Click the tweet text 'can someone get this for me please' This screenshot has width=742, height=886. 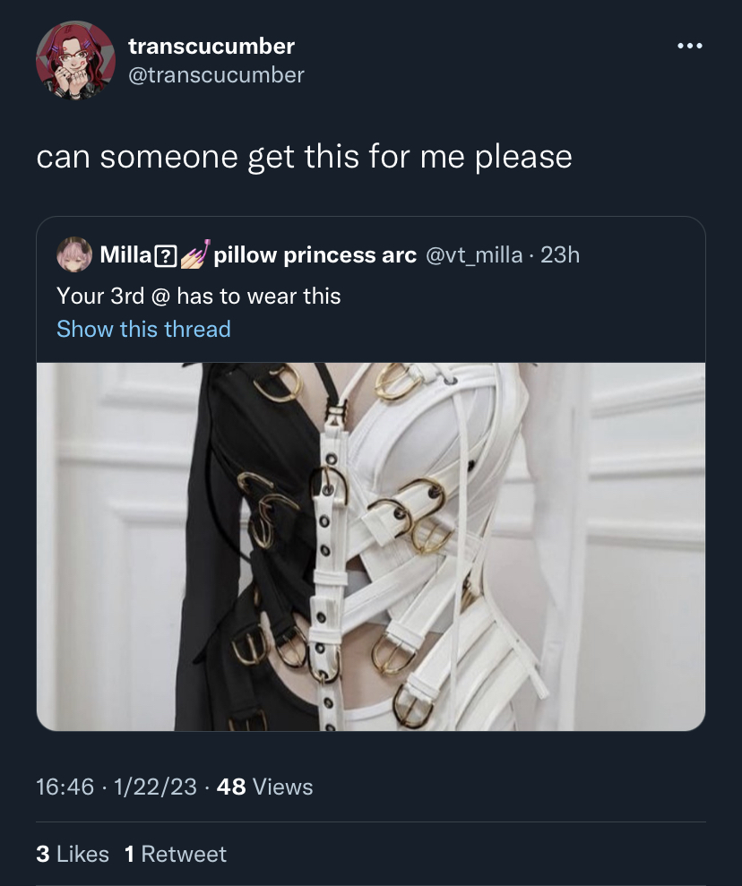pos(304,157)
